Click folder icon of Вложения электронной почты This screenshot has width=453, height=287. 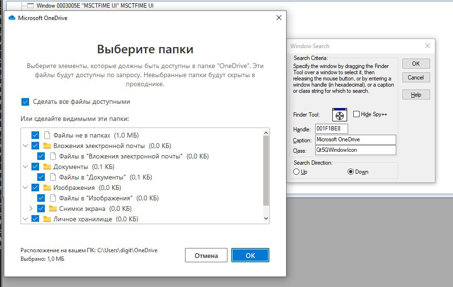click(x=47, y=146)
